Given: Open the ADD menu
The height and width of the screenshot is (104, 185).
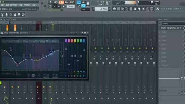Looking at the screenshot, I should [7, 5].
